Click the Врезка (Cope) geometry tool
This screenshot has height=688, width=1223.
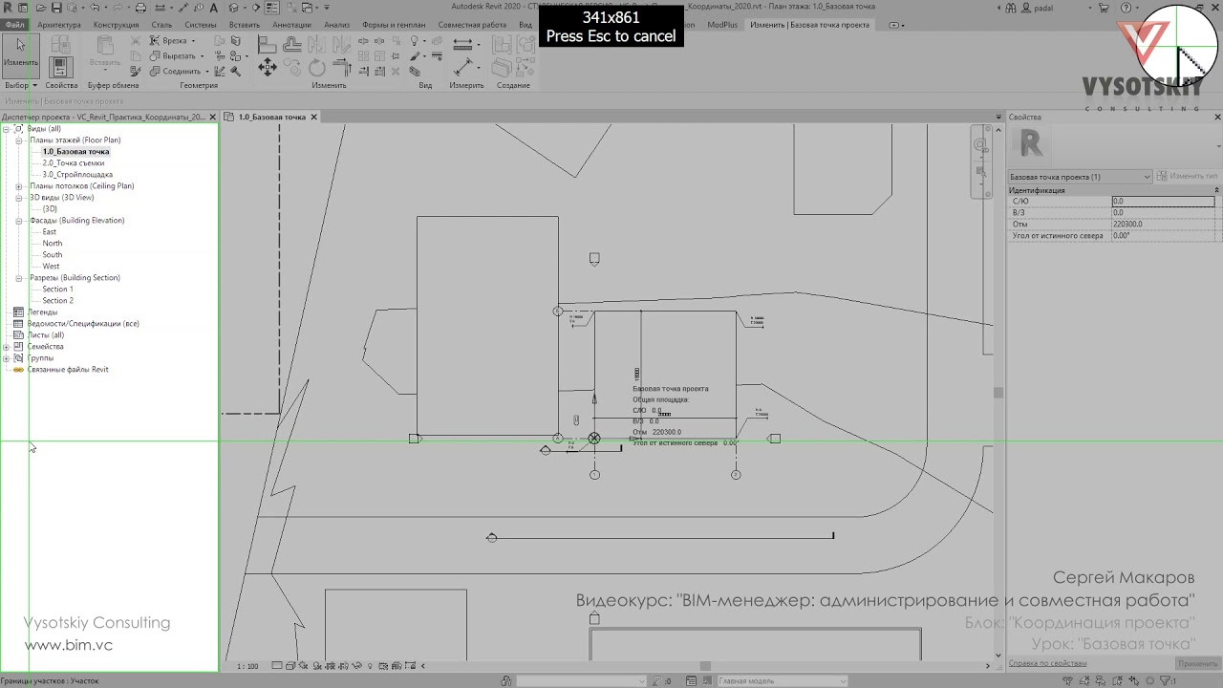coord(173,41)
